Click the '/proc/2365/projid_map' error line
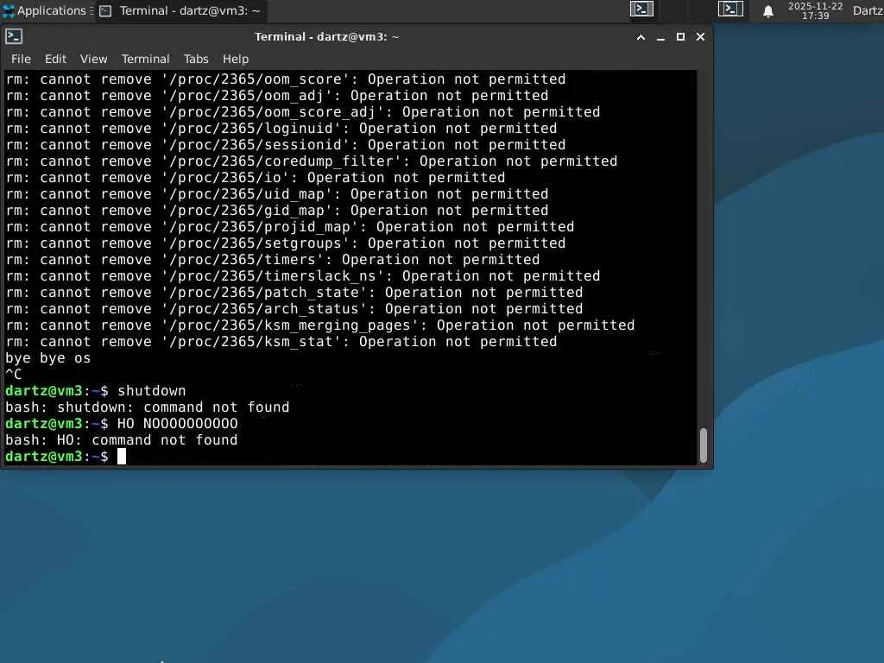This screenshot has height=663, width=884. click(x=290, y=227)
